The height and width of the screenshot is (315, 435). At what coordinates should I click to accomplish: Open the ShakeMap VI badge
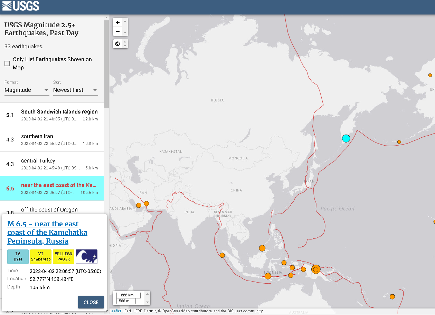coord(41,257)
